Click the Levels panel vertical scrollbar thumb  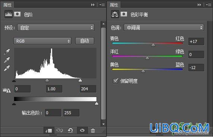click(x=104, y=74)
